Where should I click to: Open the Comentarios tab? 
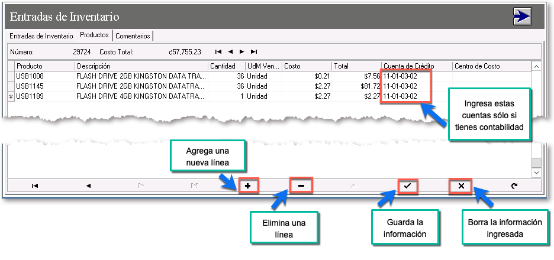pos(133,36)
